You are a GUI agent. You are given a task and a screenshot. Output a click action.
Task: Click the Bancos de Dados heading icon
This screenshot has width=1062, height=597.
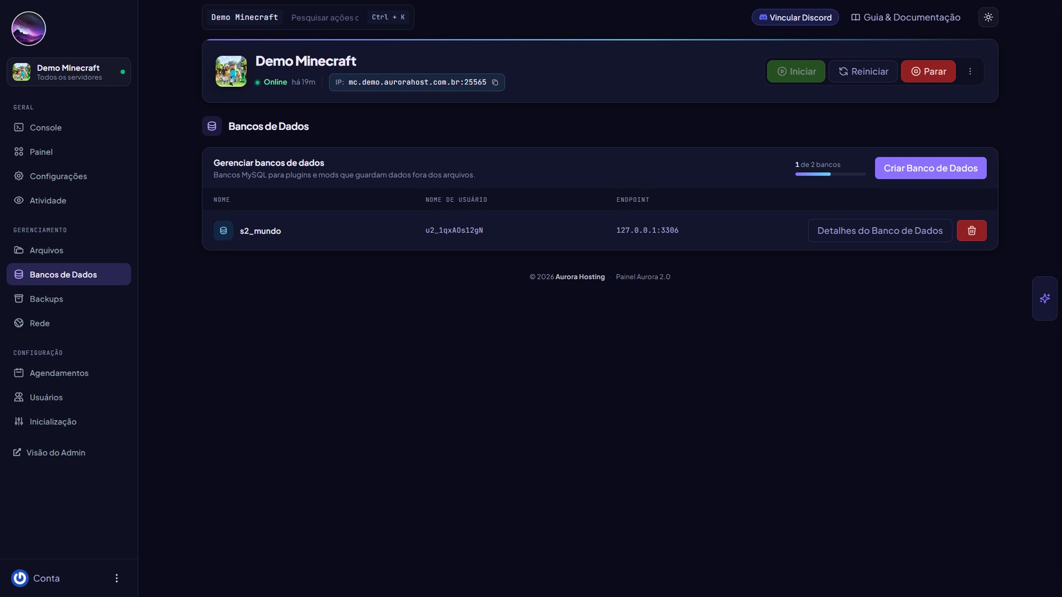click(212, 126)
